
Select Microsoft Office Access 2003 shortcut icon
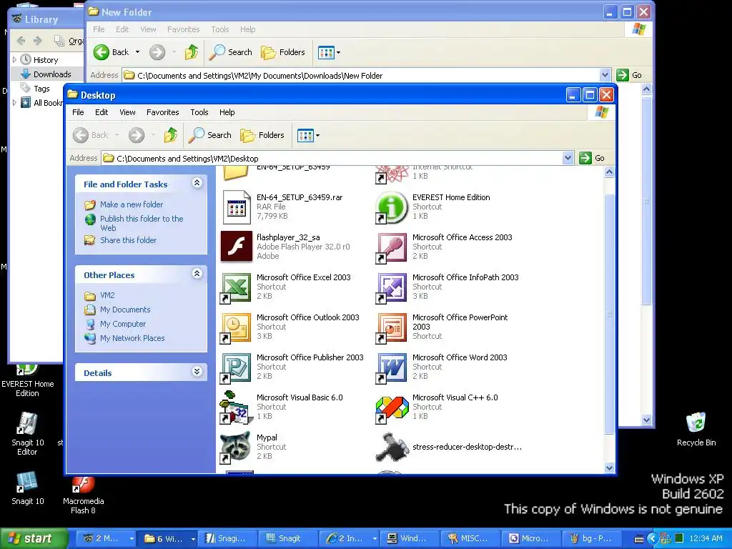[x=392, y=247]
